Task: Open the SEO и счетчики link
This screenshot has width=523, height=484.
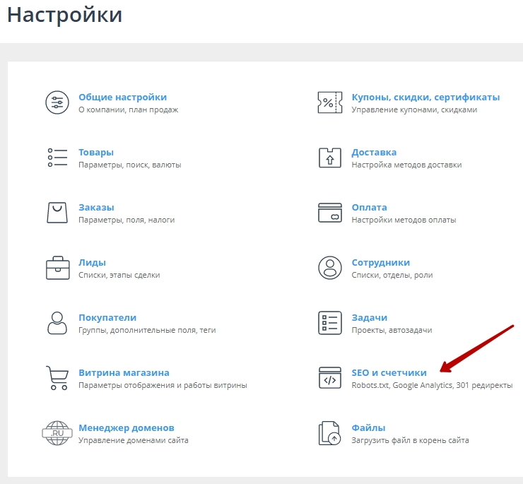Action: click(389, 372)
